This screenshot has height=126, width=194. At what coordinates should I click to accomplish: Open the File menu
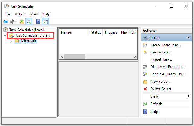[x=7, y=14]
